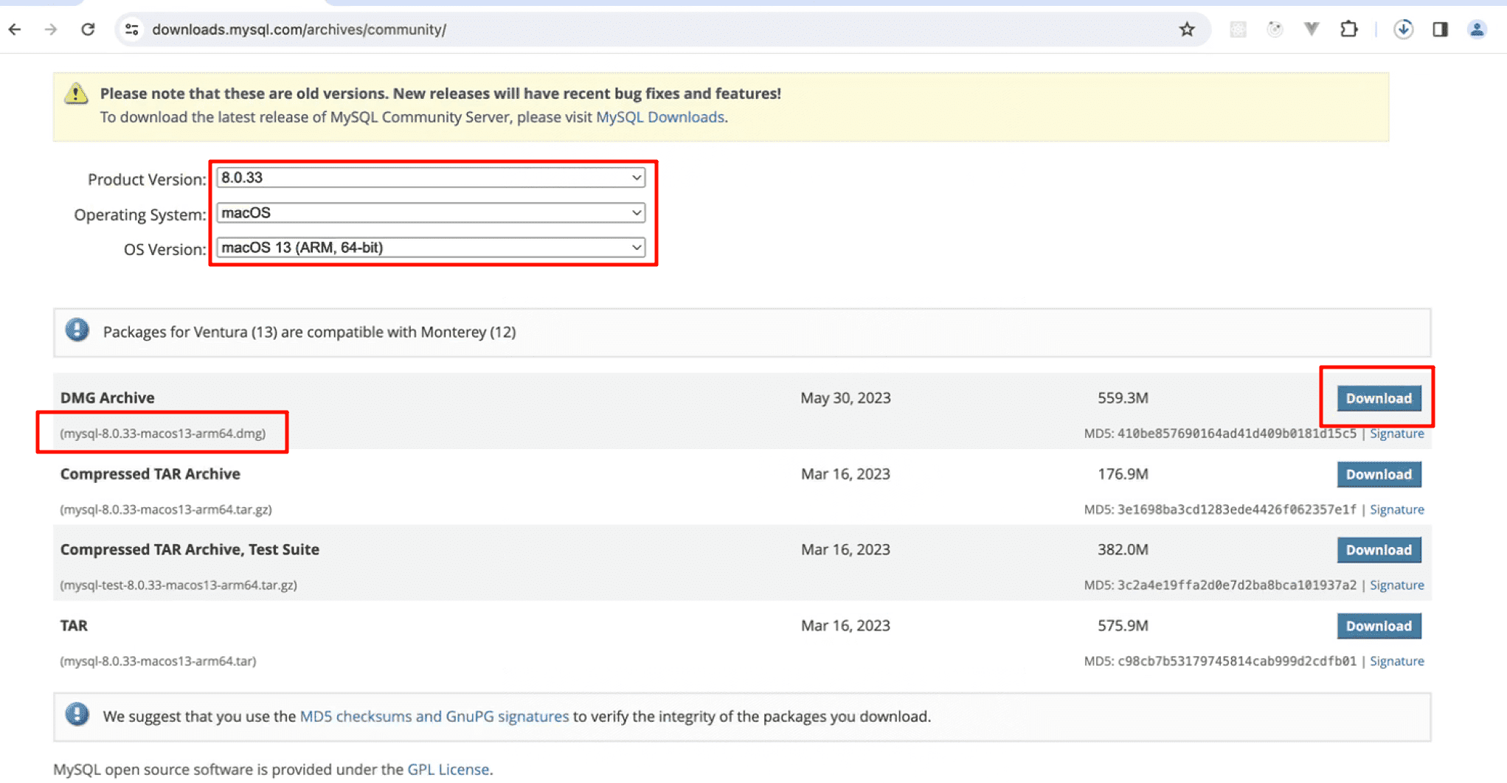The image size is (1507, 783).
Task: Click the MD5 hash starting c98cb7b5
Action: 1237,661
